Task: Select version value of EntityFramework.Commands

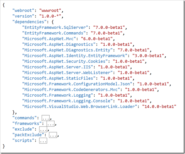Action: [107, 33]
